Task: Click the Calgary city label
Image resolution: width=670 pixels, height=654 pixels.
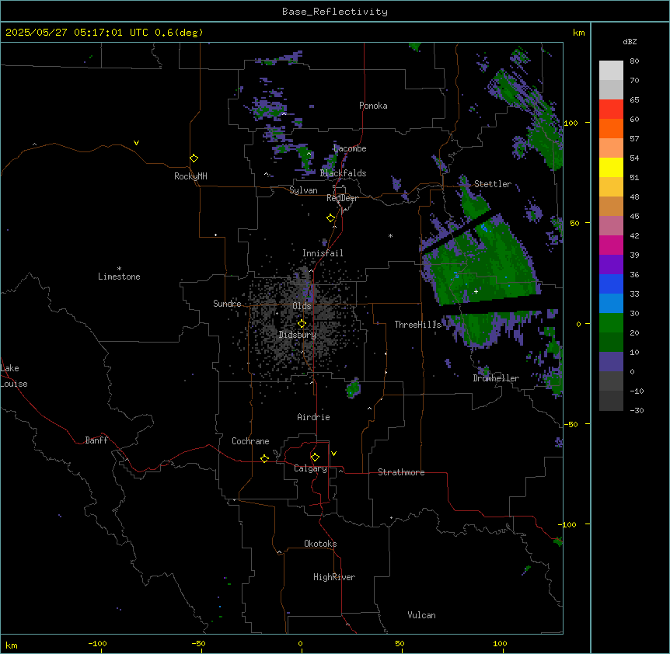Action: (310, 468)
